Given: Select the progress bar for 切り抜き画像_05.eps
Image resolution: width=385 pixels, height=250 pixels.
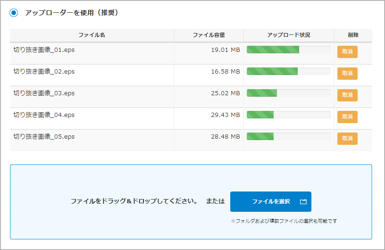Looking at the screenshot, I should click(288, 137).
